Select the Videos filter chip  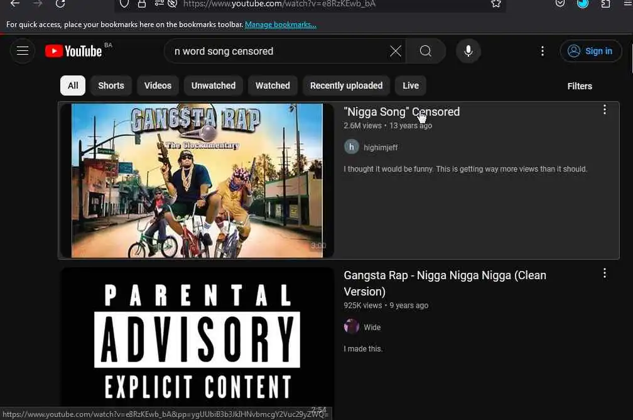pos(158,86)
